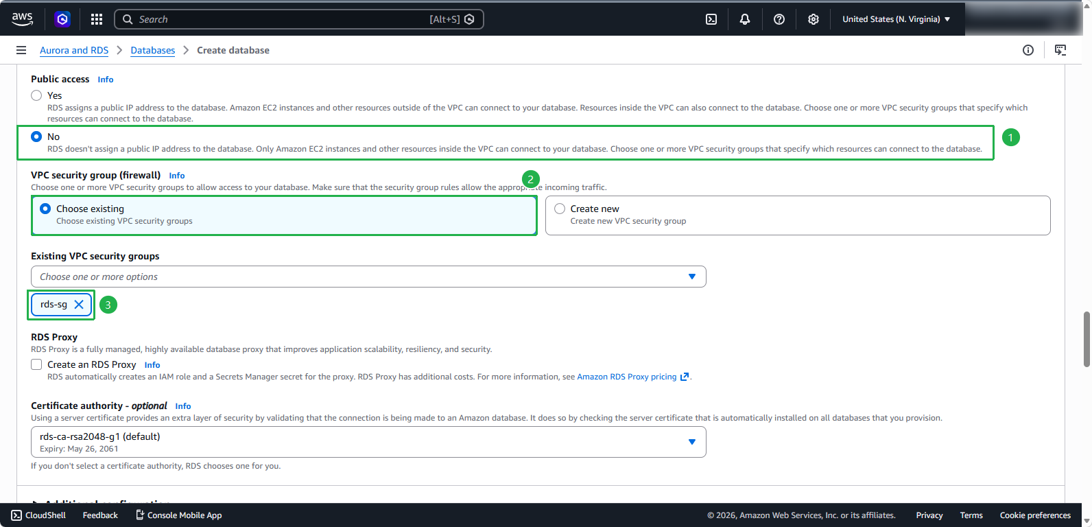Open Info link next to Create an RDS Proxy
The height and width of the screenshot is (527, 1092).
click(x=152, y=365)
